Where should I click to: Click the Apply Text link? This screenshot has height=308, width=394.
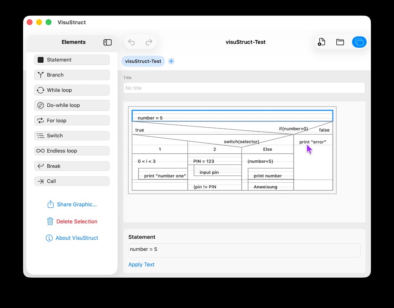[141, 265]
